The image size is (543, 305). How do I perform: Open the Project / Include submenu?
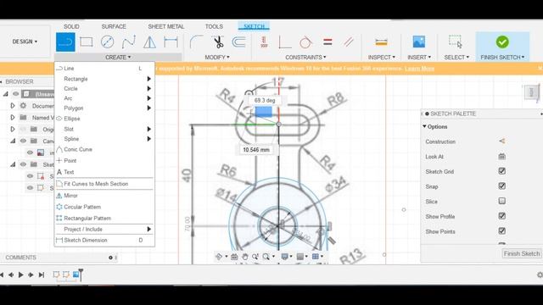(x=104, y=230)
